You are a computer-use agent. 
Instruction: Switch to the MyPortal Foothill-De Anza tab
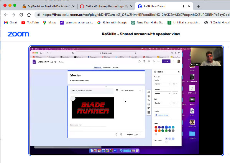click(x=46, y=6)
